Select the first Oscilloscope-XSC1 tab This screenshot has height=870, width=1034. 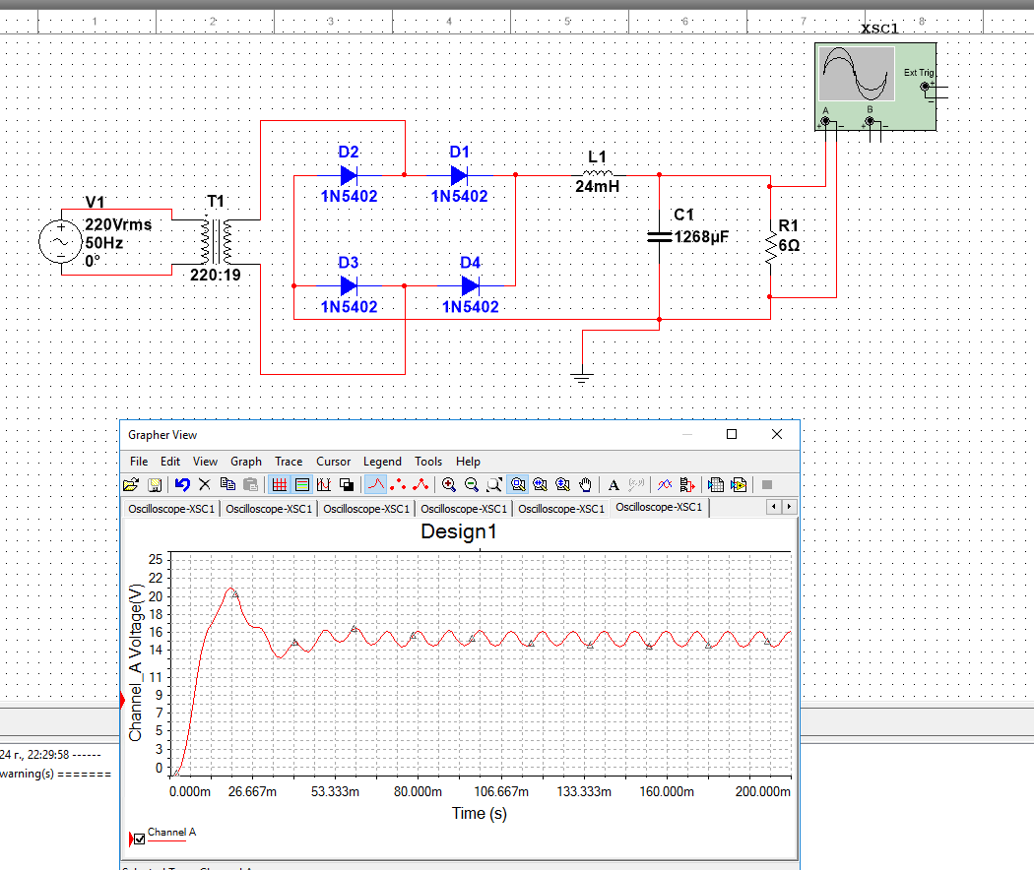pyautogui.click(x=171, y=509)
